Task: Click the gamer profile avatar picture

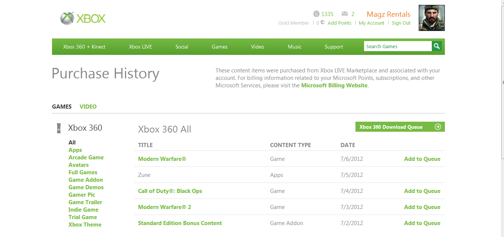Action: pos(431,18)
